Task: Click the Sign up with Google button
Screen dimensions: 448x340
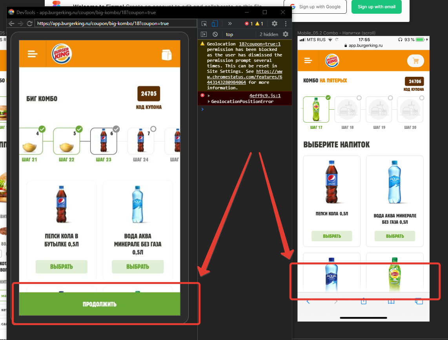Action: click(x=315, y=7)
